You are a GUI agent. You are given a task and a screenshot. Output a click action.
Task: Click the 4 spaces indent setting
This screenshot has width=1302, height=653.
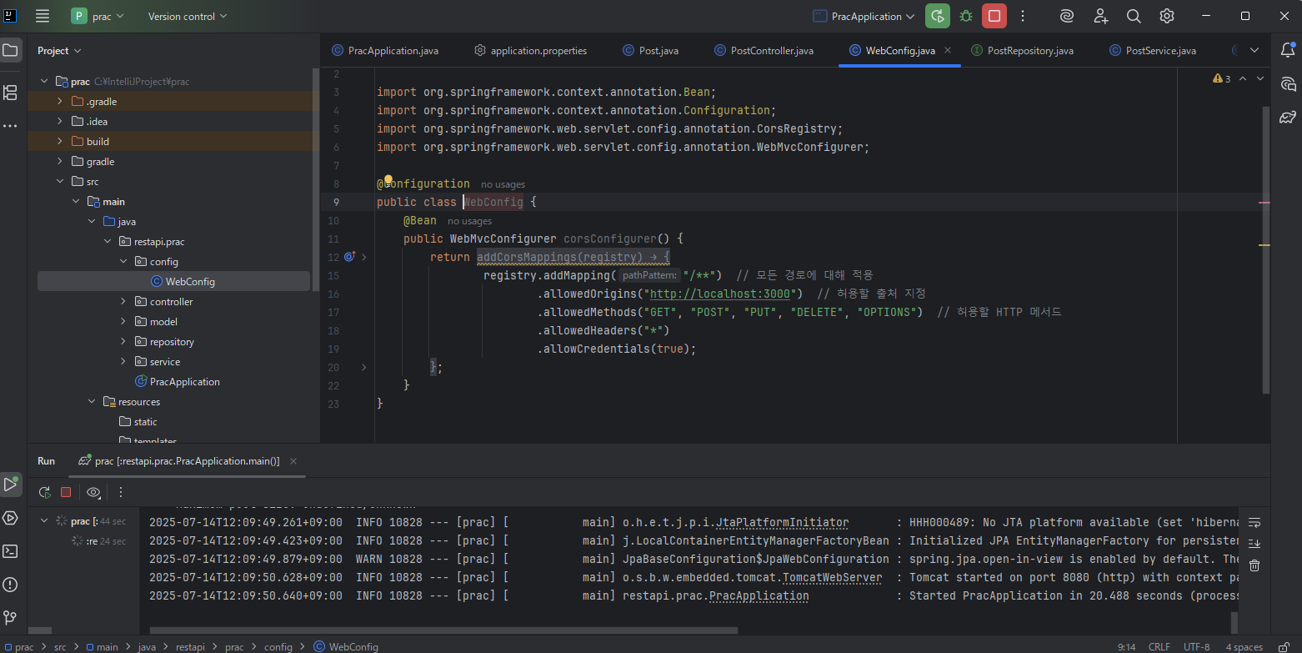pyautogui.click(x=1244, y=646)
